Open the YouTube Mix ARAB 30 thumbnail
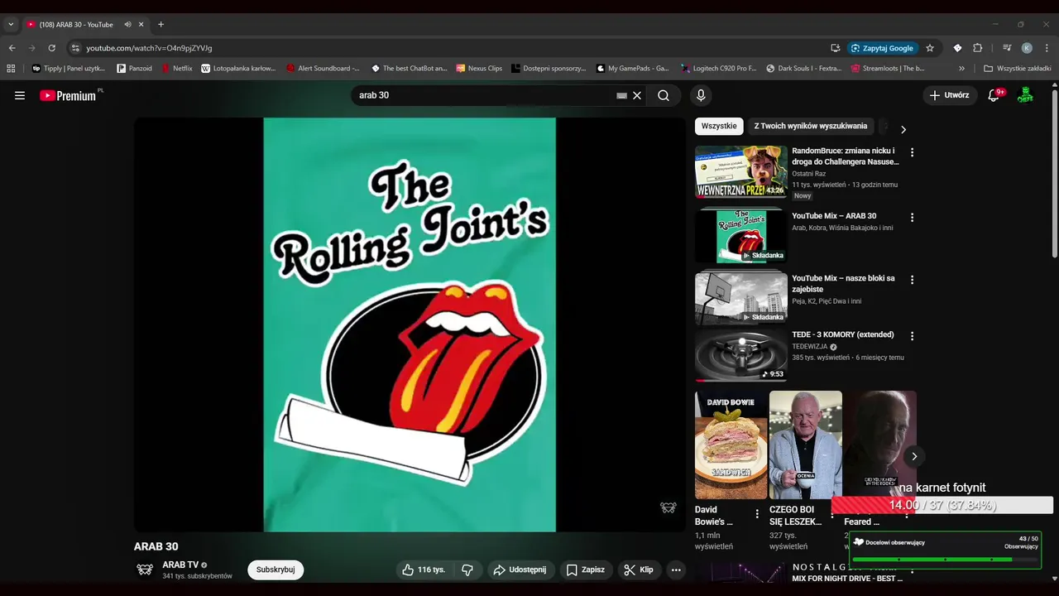The height and width of the screenshot is (596, 1059). click(x=741, y=236)
